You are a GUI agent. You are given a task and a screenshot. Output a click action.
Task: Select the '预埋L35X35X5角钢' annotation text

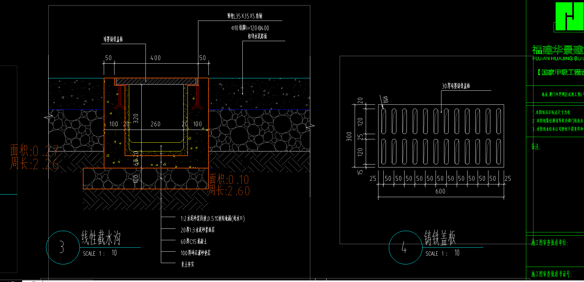coord(245,16)
